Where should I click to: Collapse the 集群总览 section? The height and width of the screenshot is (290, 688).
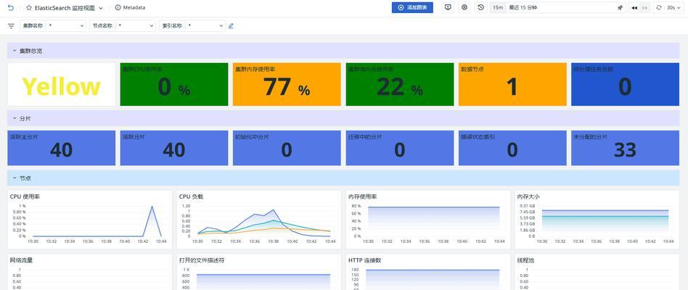pos(14,51)
